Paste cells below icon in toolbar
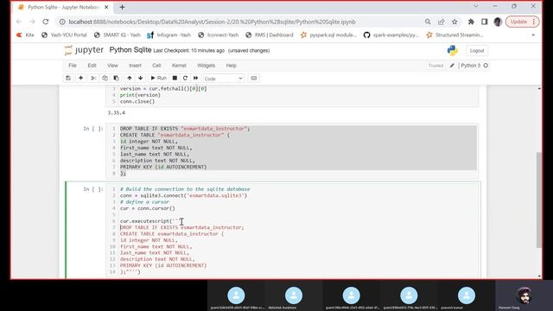The image size is (553, 311). [116, 78]
